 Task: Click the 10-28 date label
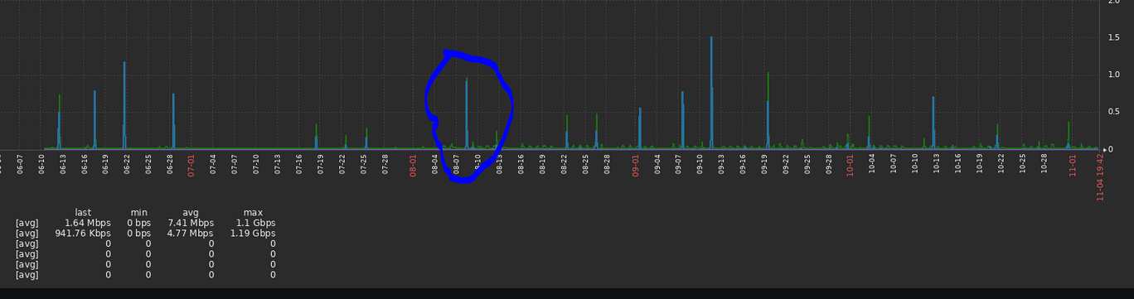tap(1044, 163)
